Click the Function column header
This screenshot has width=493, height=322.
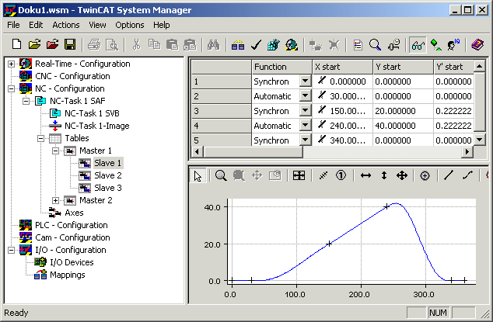pyautogui.click(x=281, y=67)
